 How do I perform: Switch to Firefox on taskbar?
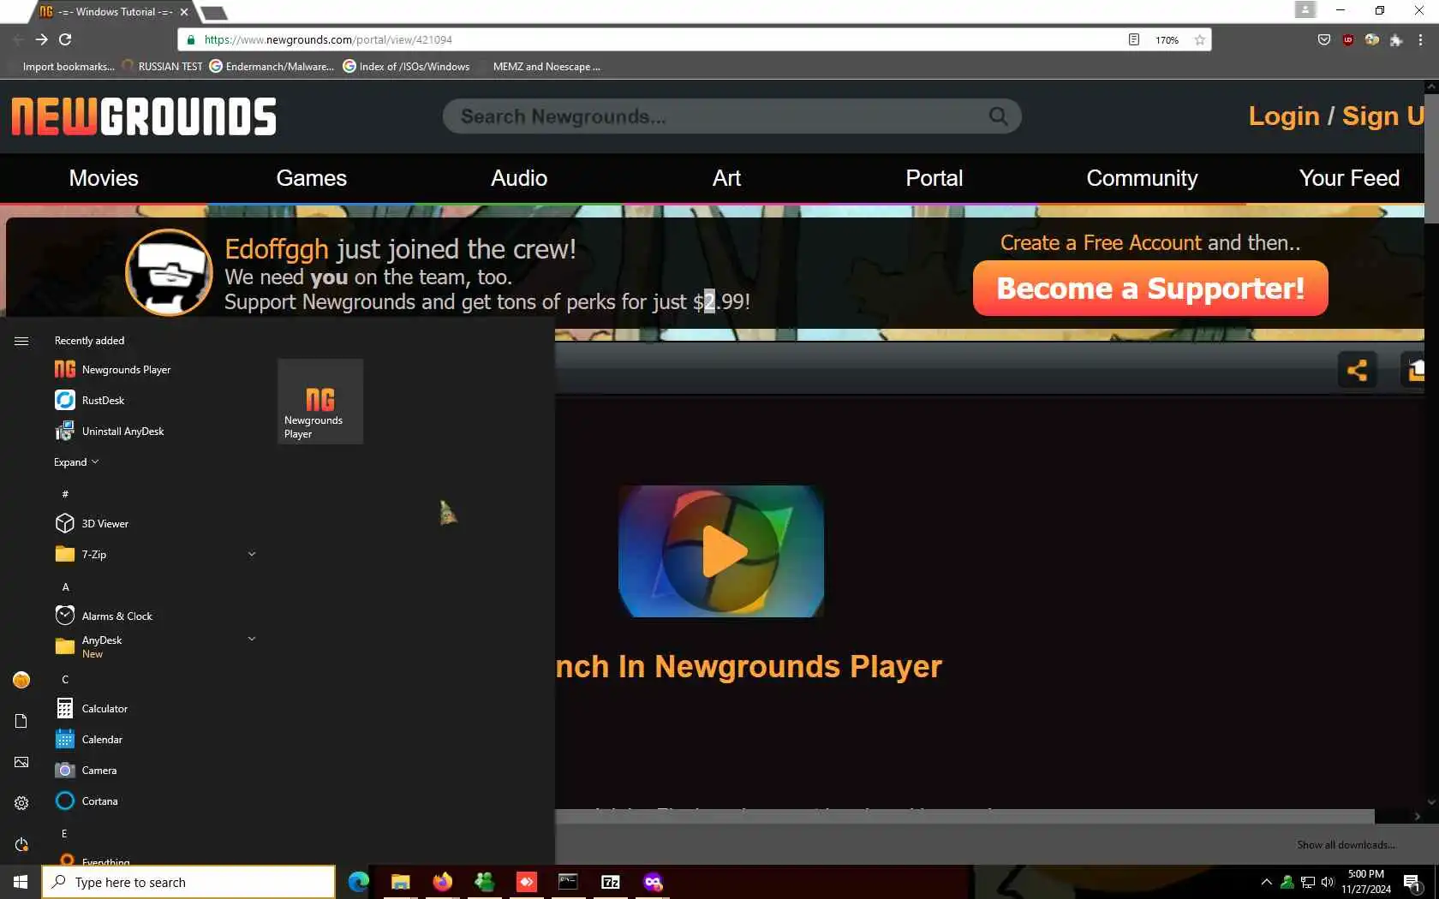[442, 882]
